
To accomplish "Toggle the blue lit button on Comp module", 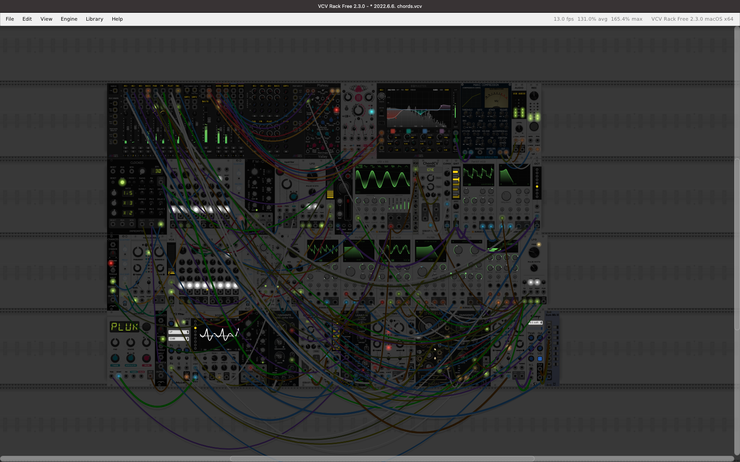I will [540, 359].
